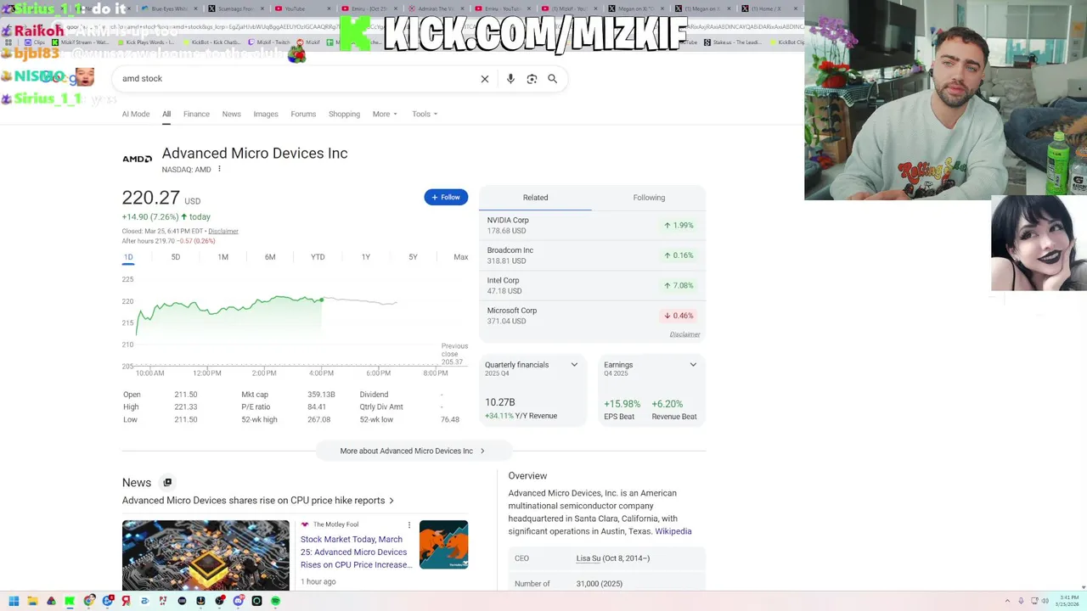Open 'shares rise on CPU price hike' headline
This screenshot has width=1087, height=611.
click(258, 501)
